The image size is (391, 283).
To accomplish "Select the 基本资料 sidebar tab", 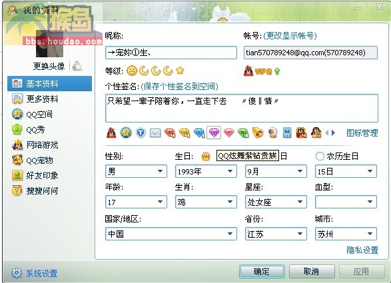I will (49, 83).
